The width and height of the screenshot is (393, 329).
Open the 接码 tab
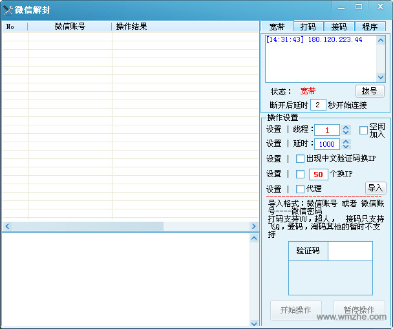pyautogui.click(x=339, y=27)
